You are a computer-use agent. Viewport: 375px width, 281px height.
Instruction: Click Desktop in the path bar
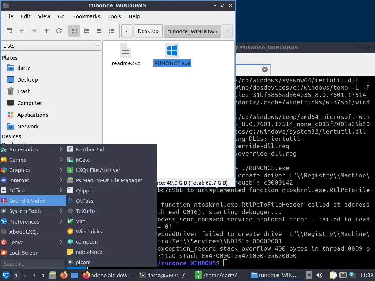point(148,31)
